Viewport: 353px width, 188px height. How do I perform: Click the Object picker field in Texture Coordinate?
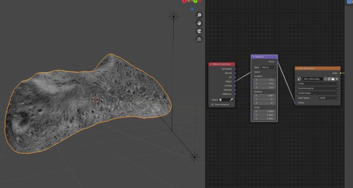click(226, 100)
